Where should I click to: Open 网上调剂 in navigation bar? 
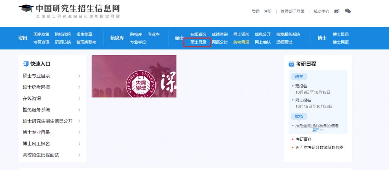tap(242, 34)
